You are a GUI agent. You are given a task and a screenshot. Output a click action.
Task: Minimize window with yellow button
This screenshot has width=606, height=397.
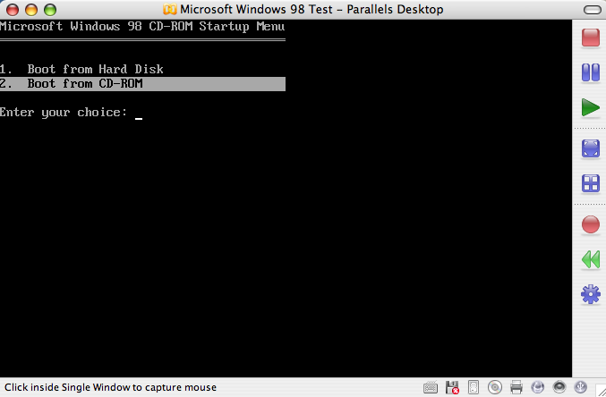click(31, 9)
